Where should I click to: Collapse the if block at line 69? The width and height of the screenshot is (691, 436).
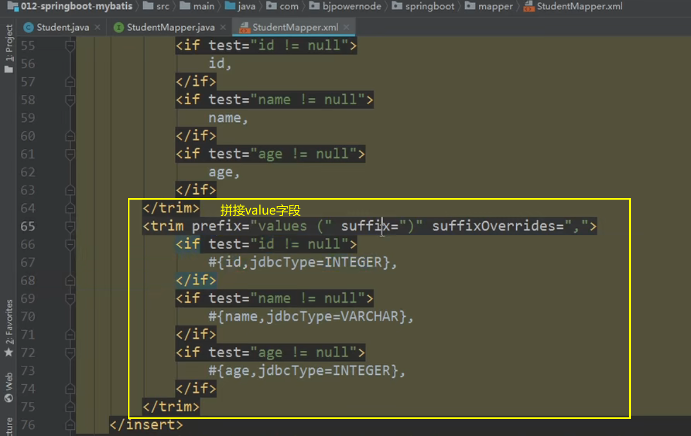[70, 299]
